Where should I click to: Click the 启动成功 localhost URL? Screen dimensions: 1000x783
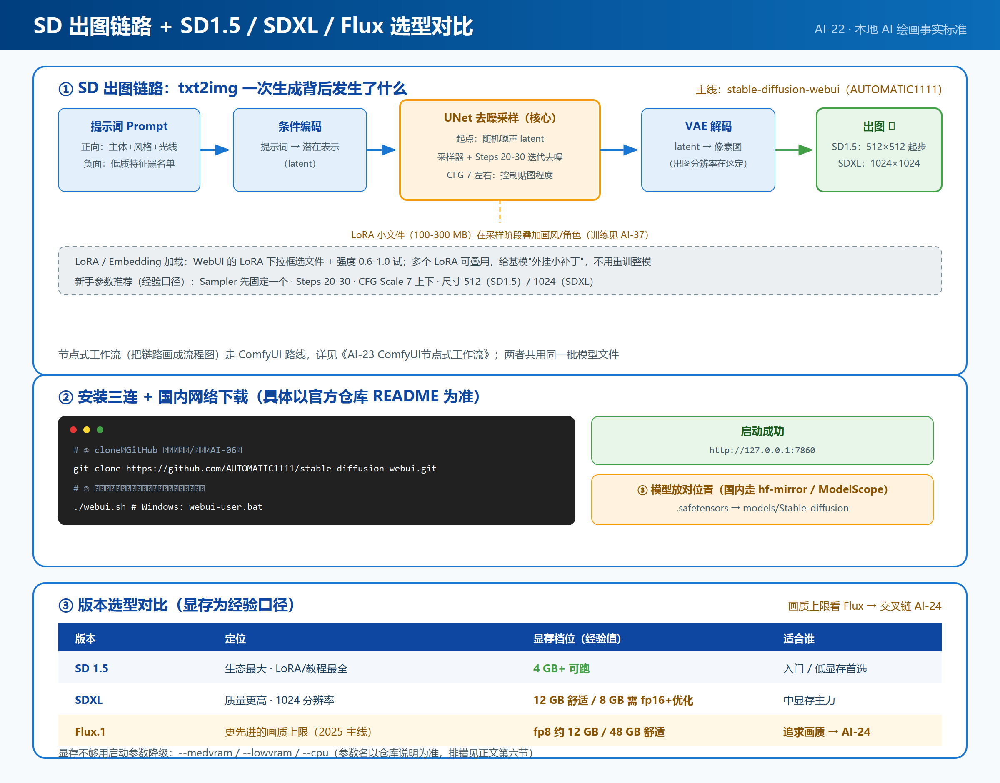tap(762, 450)
